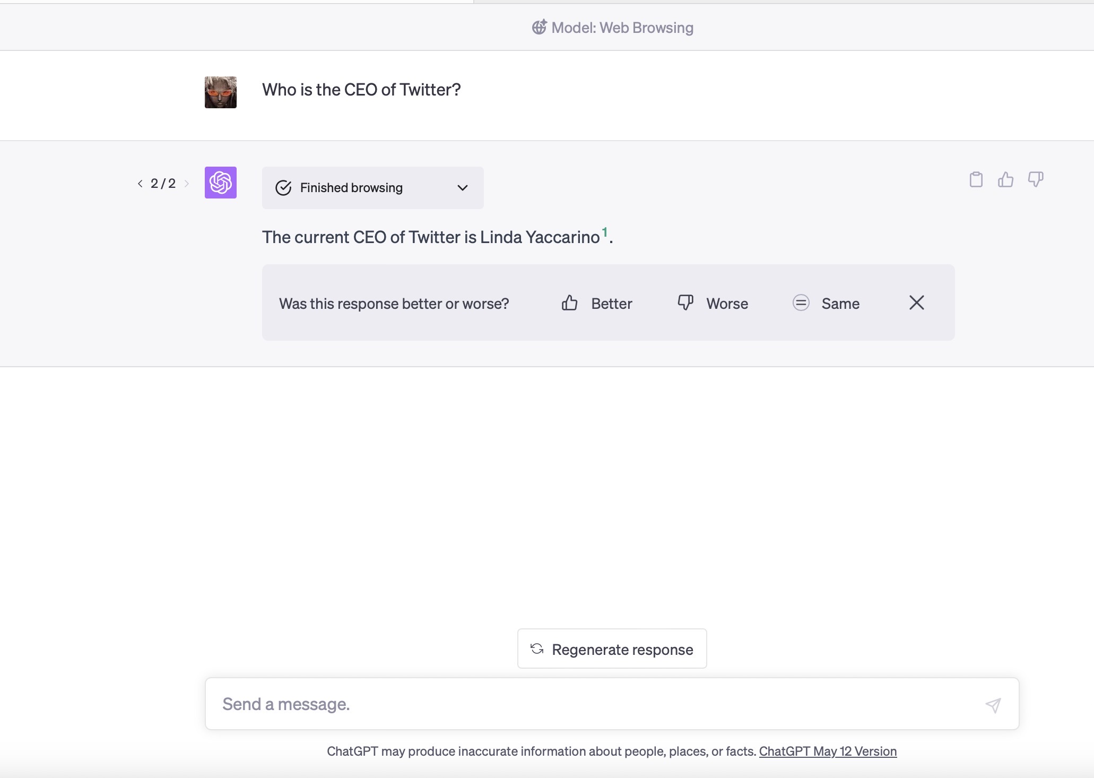Rate response as Worse
1094x778 pixels.
(x=713, y=304)
